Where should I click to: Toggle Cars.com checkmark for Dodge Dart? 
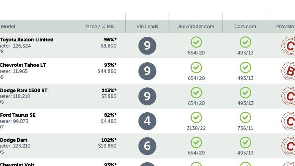pyautogui.click(x=245, y=143)
